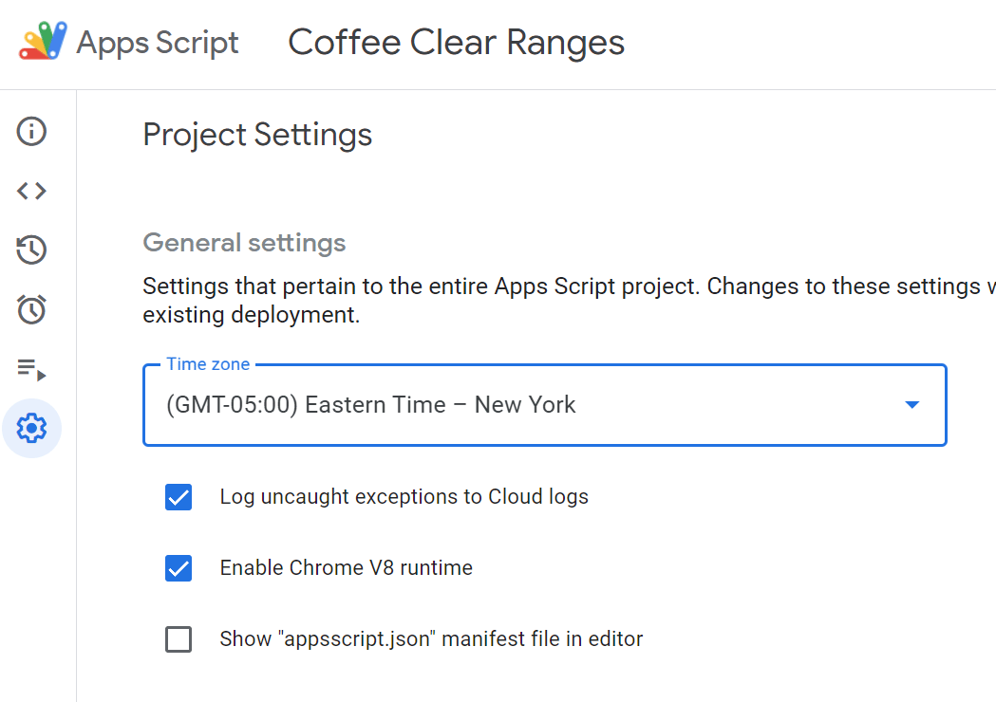
Task: Click the "Time zone" field label
Action: 208,364
